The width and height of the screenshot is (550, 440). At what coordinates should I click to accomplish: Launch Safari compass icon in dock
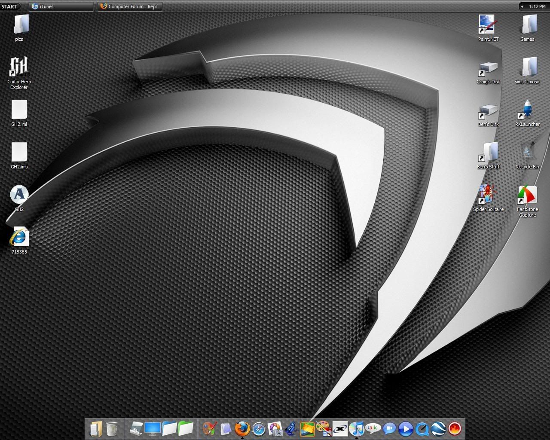click(259, 429)
